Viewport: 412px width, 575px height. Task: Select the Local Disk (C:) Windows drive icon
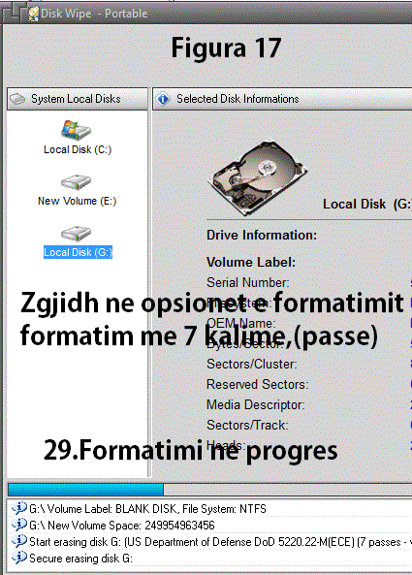pos(77,130)
